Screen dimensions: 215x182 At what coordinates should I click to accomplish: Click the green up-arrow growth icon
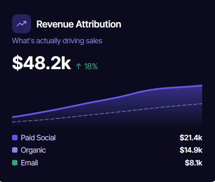pos(79,66)
